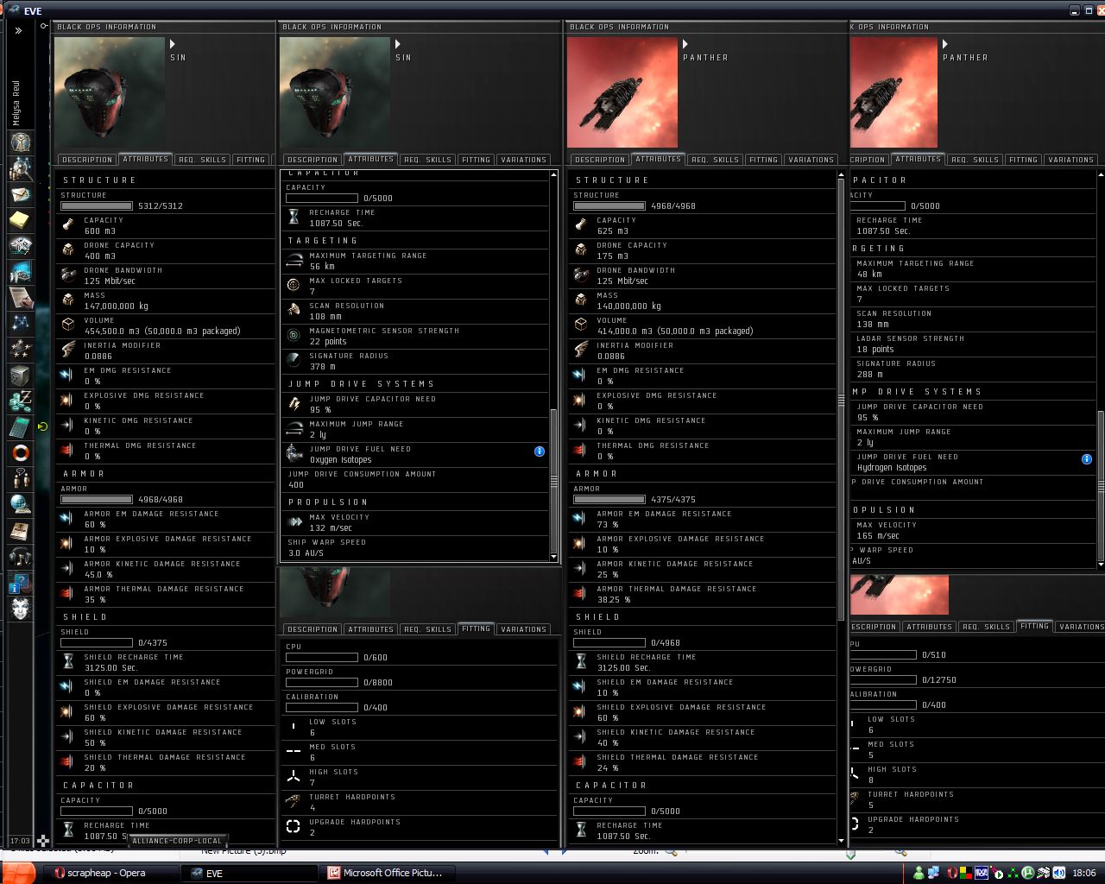Expand the sidebar with the double chevron
This screenshot has width=1105, height=884.
click(18, 30)
